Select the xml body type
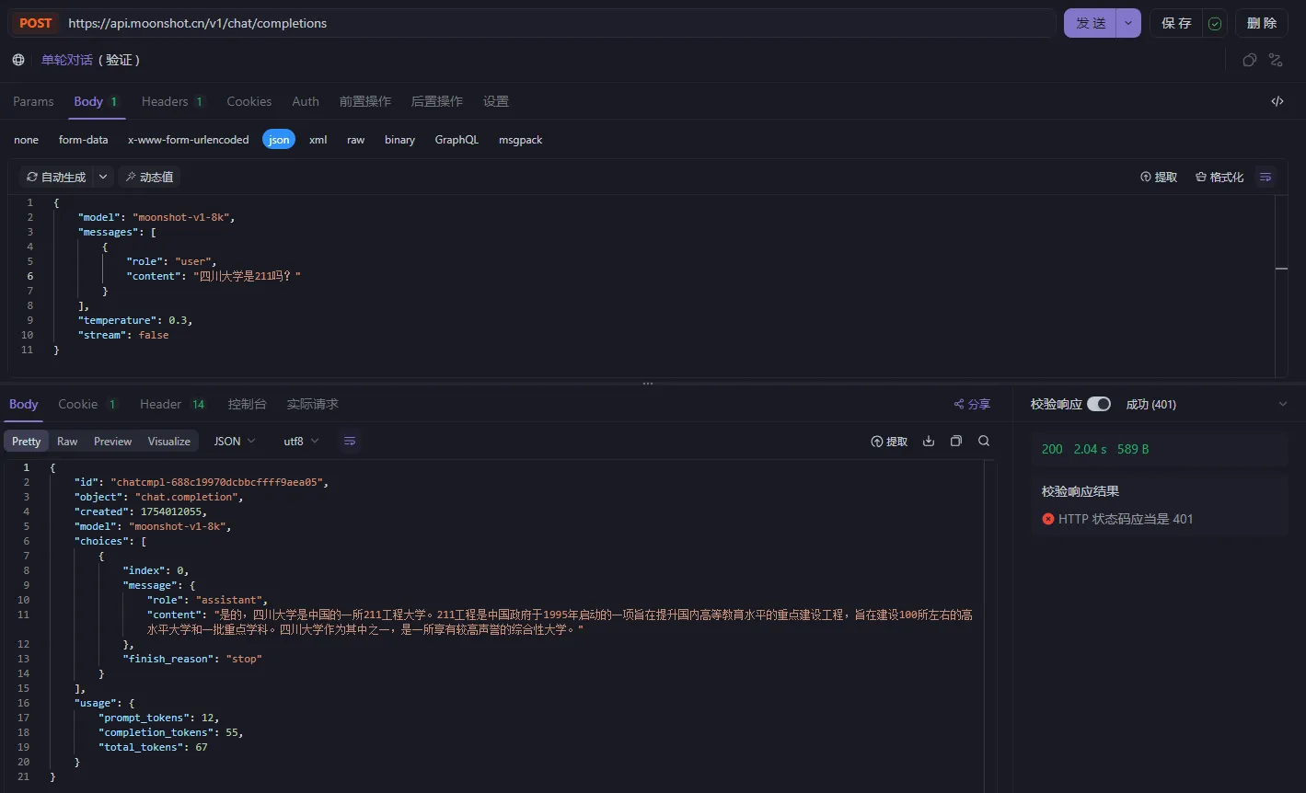This screenshot has height=793, width=1306. point(318,140)
